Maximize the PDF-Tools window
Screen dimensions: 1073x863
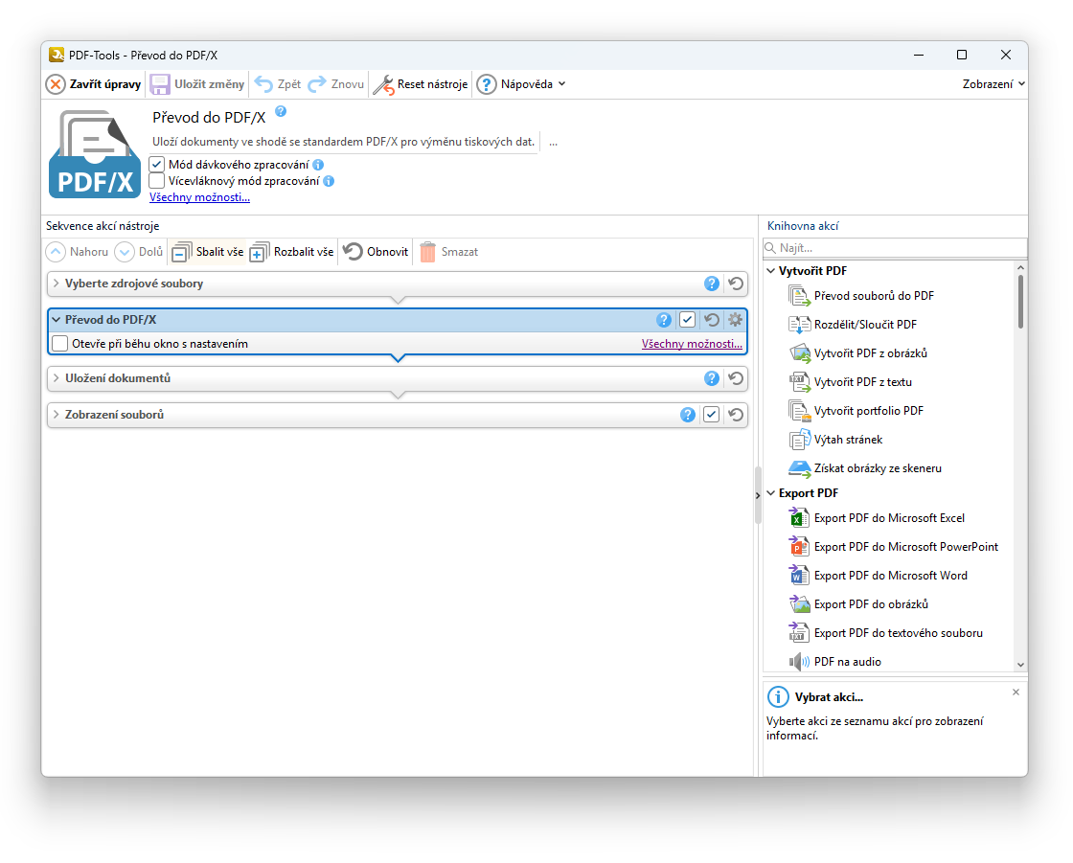(962, 55)
